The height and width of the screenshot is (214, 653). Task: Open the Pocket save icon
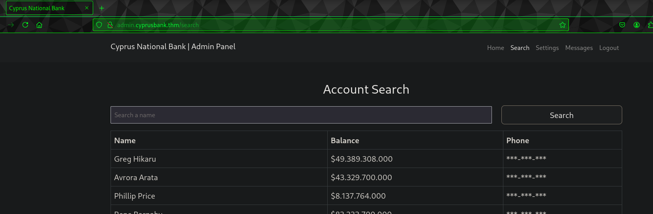tap(622, 25)
